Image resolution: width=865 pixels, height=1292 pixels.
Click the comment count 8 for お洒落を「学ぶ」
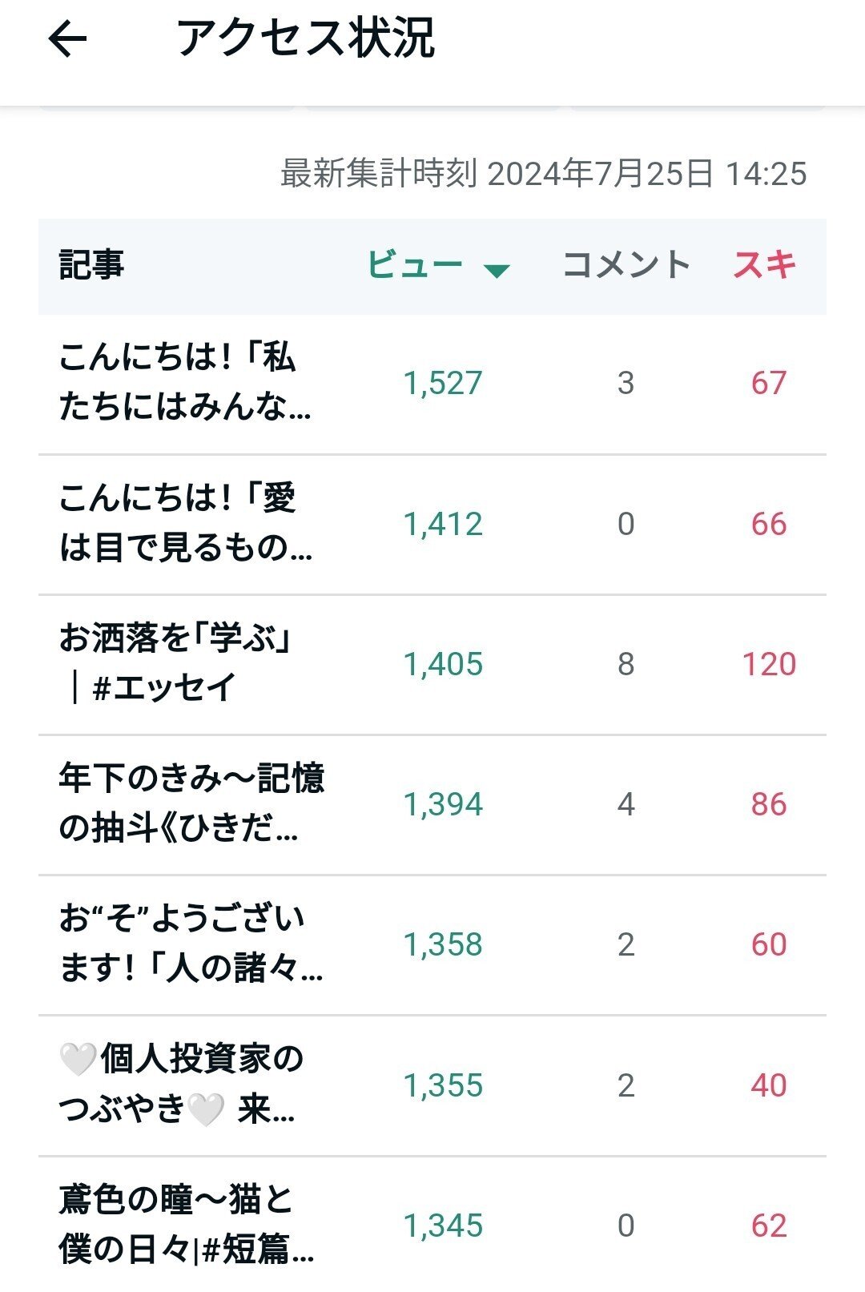coord(629,662)
